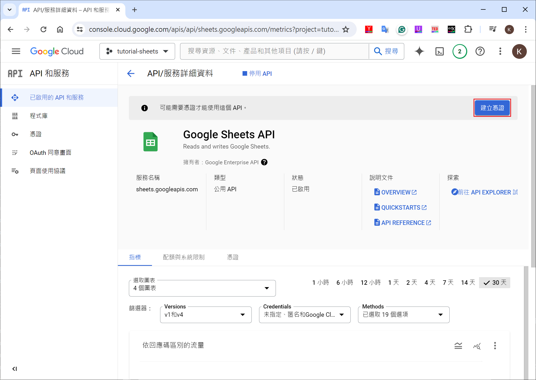Select the 30 天 time range
The height and width of the screenshot is (380, 536).
495,283
